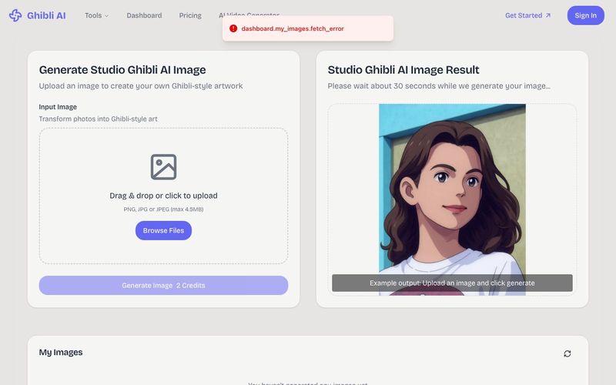
Task: Click the Drag & drop or click to upload text
Action: pyautogui.click(x=163, y=196)
